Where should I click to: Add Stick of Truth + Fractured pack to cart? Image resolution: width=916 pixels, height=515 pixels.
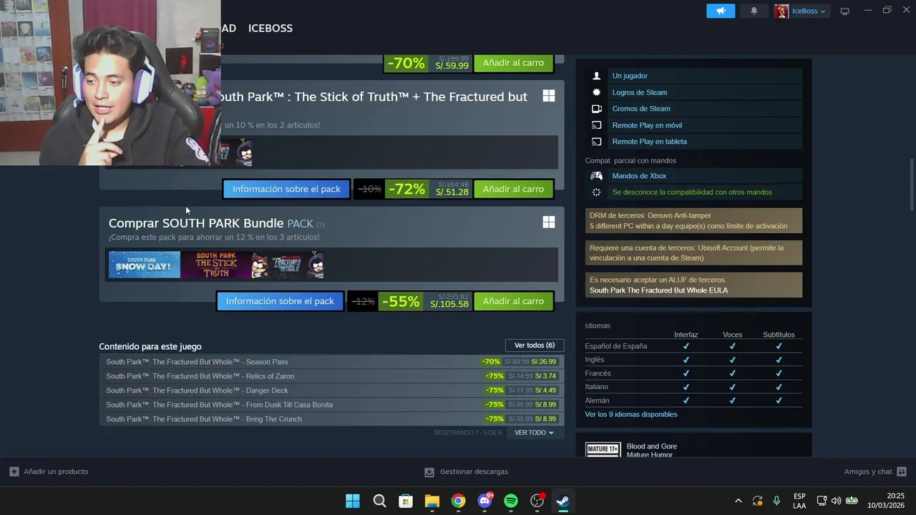click(x=513, y=190)
